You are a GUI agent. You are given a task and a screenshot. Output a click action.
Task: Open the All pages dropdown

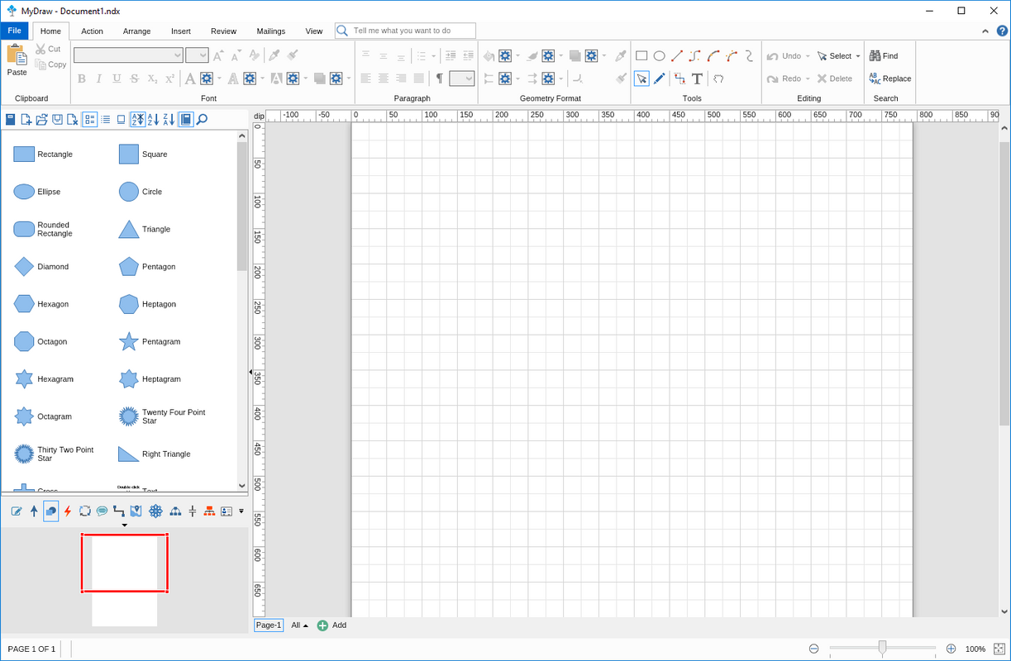click(299, 625)
